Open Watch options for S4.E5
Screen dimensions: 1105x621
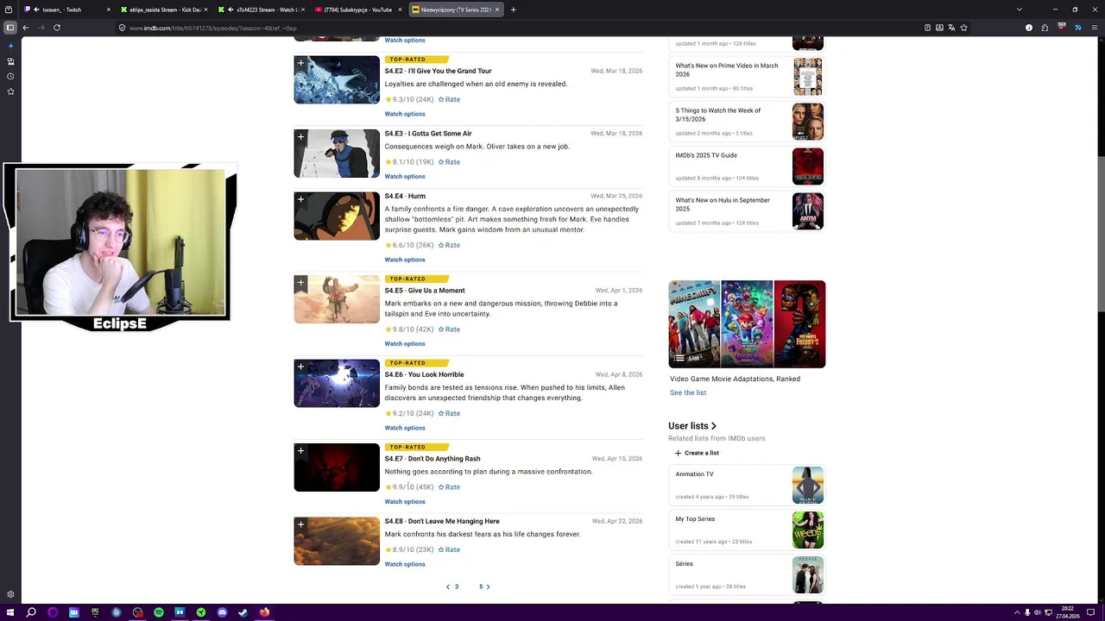[x=405, y=343]
